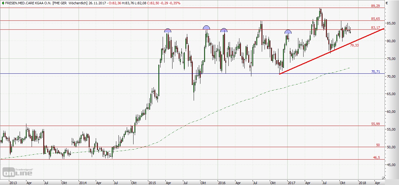Screen dimensions: 399x185
Task: Click the close value C:82,50
Action: [x=154, y=3]
